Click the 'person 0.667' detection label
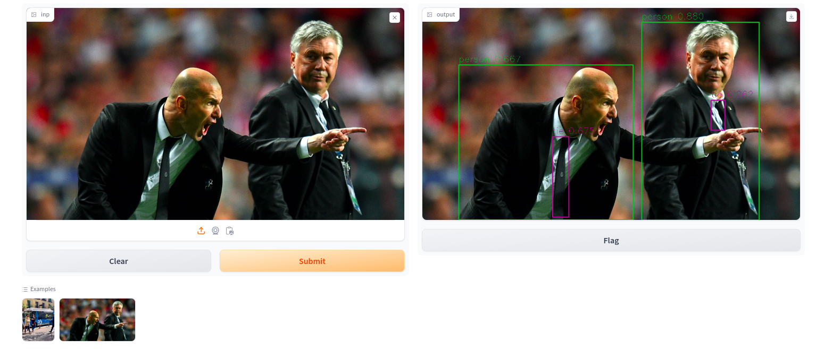Viewport: 816px width, 349px height. coord(490,59)
